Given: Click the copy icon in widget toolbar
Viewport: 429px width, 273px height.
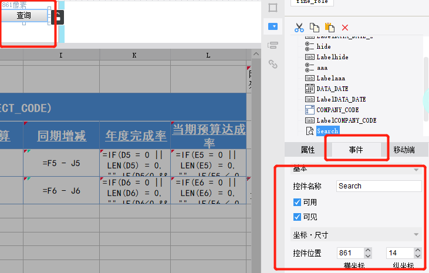Looking at the screenshot, I should tap(315, 28).
